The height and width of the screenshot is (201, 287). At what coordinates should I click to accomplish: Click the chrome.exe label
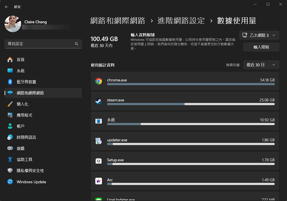[x=117, y=80]
